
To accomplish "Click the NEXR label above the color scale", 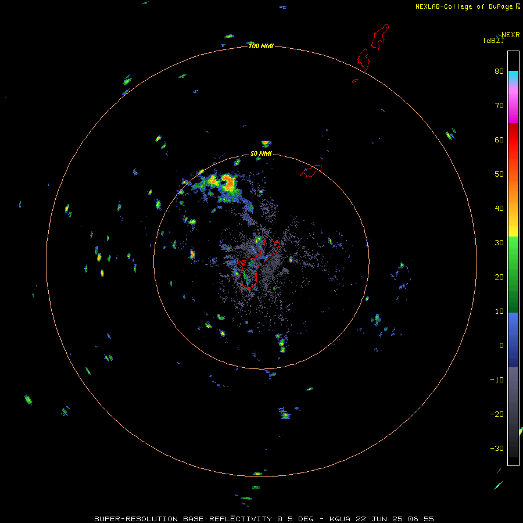I will (511, 35).
